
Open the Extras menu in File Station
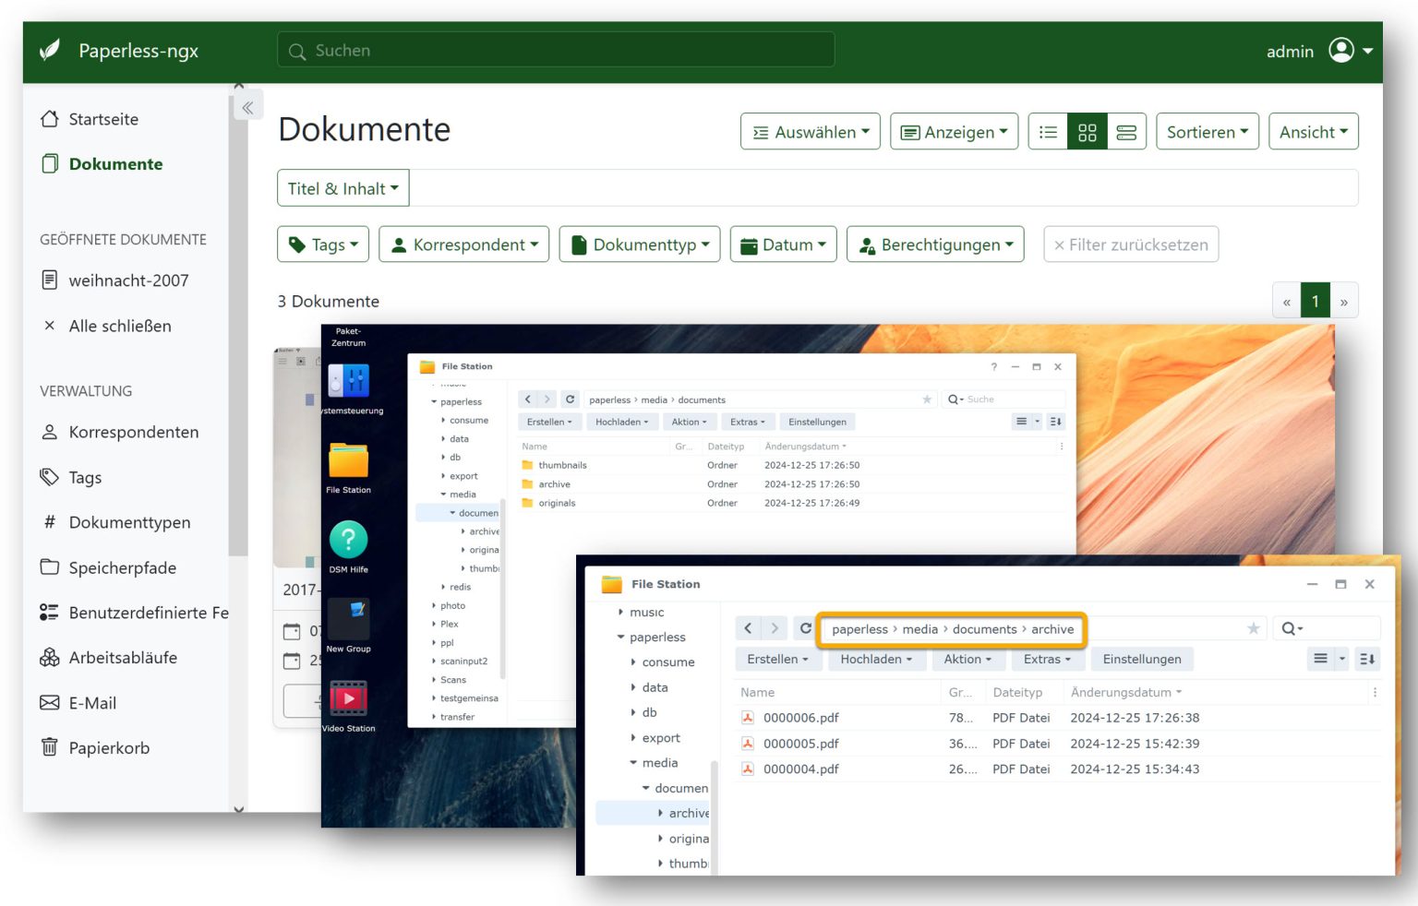pyautogui.click(x=1048, y=659)
